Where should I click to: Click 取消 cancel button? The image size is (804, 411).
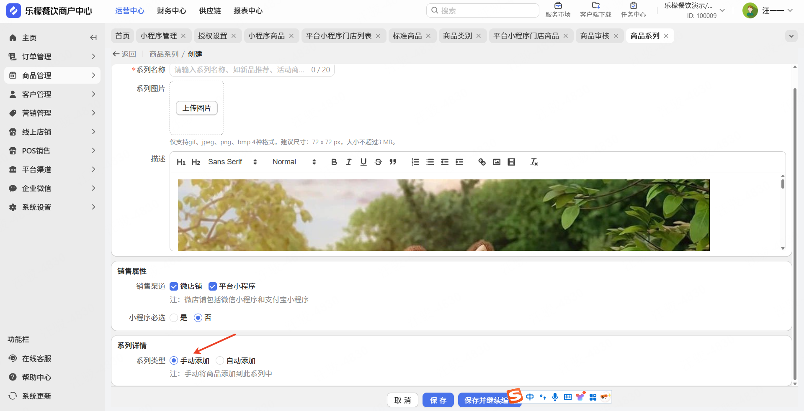(402, 400)
